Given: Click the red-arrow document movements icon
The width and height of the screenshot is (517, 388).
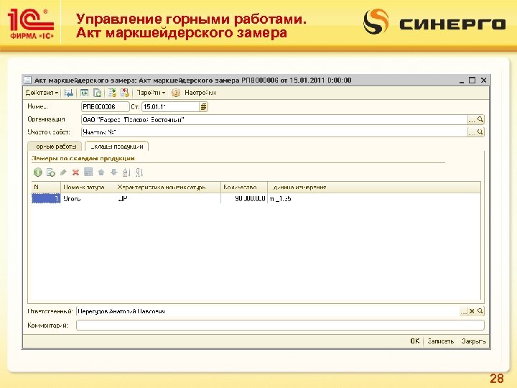Looking at the screenshot, I should 125,93.
